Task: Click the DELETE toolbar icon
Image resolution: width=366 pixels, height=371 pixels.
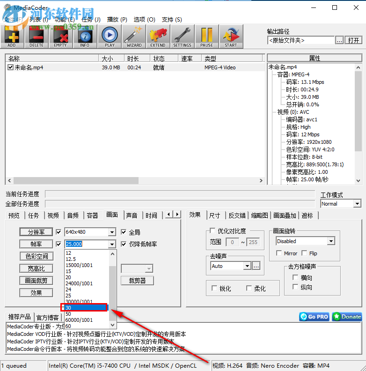Action: 37,37
